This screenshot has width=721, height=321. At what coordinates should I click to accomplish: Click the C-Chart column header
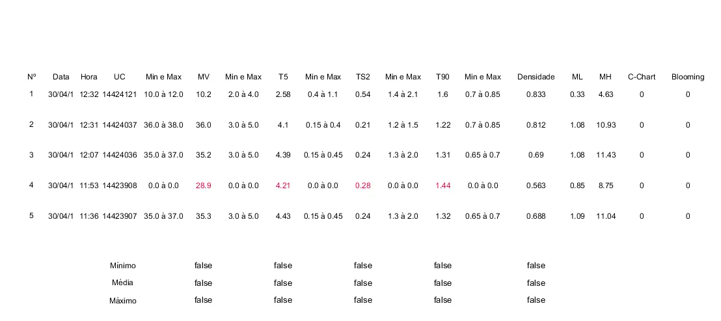coord(641,77)
